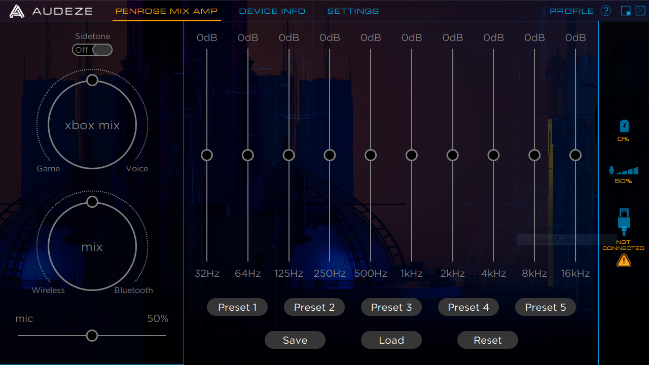This screenshot has width=649, height=365.
Task: Click the 64Hz equalizer slider handle
Action: (x=248, y=155)
